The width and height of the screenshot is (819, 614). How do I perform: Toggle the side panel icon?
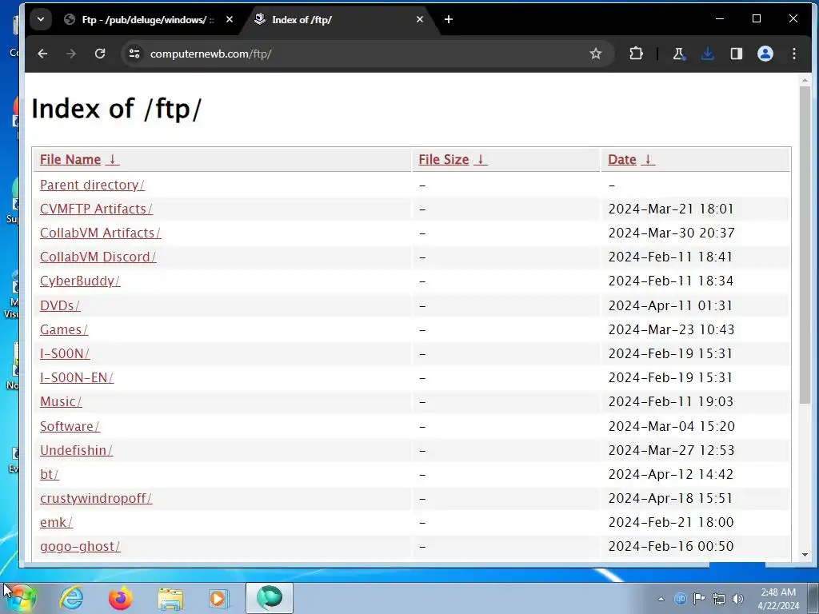pyautogui.click(x=737, y=54)
